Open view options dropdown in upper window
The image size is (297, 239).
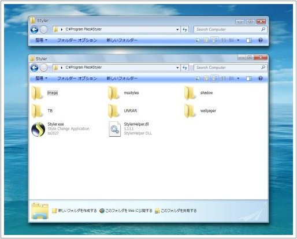click(x=238, y=40)
